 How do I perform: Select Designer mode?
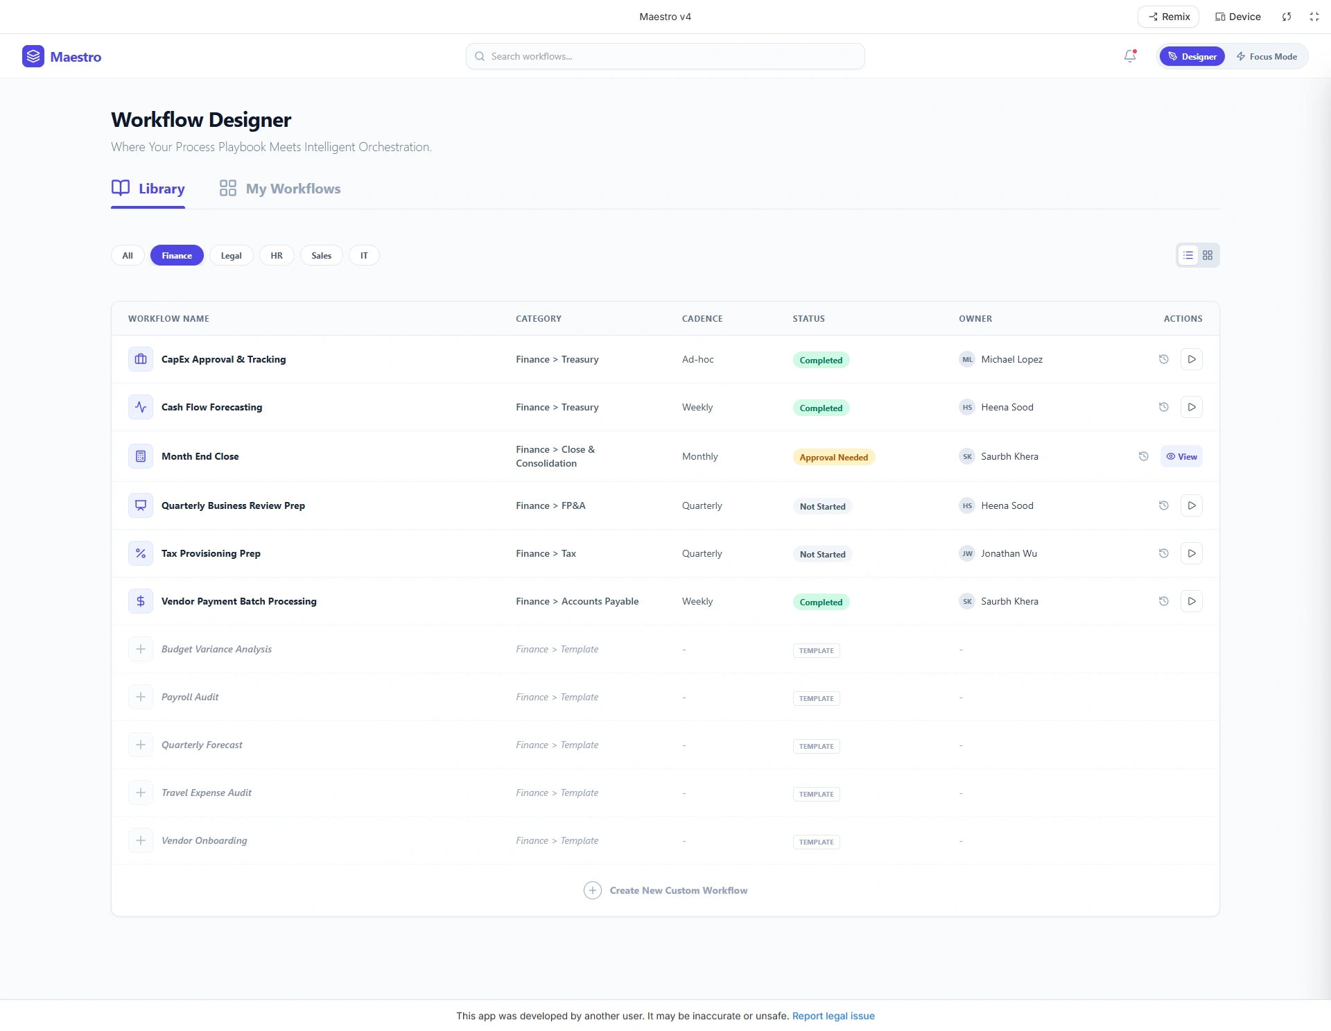(1192, 57)
